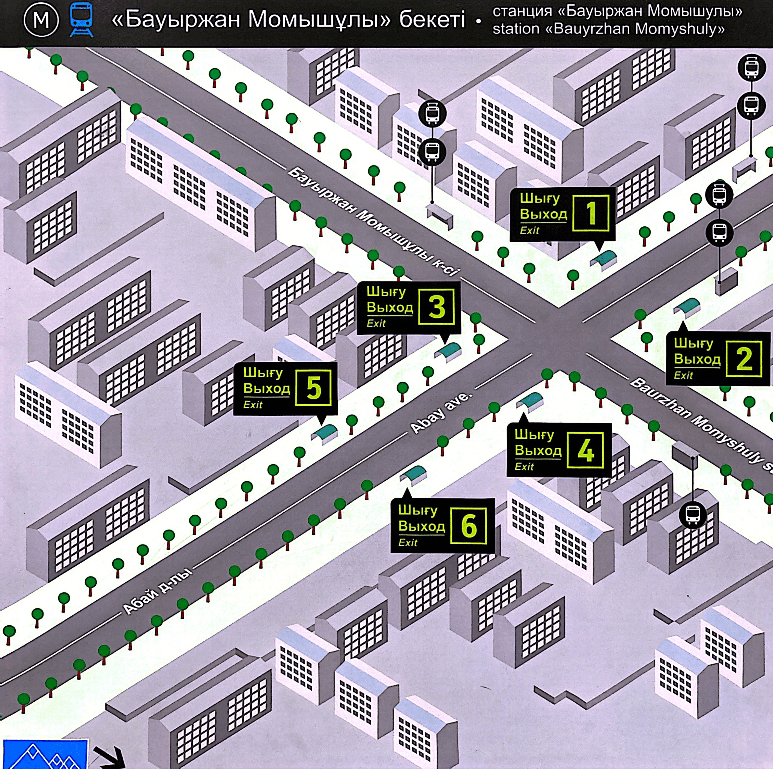Select the Exit 6 label

click(x=442, y=526)
